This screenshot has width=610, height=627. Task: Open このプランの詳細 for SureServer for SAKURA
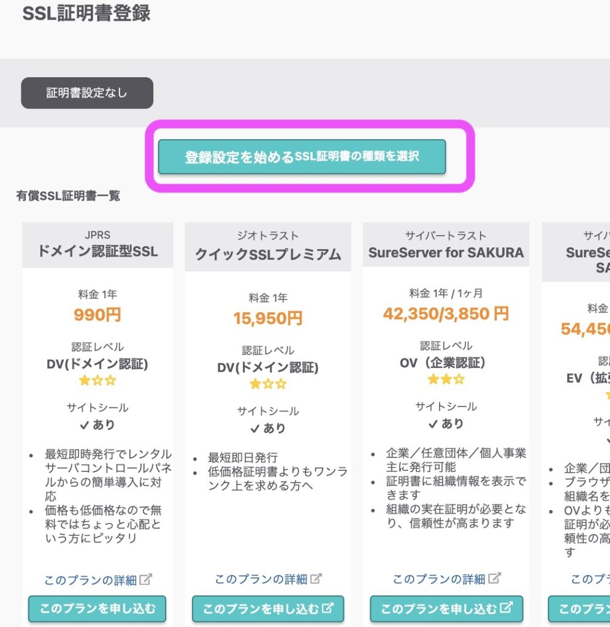pyautogui.click(x=439, y=579)
